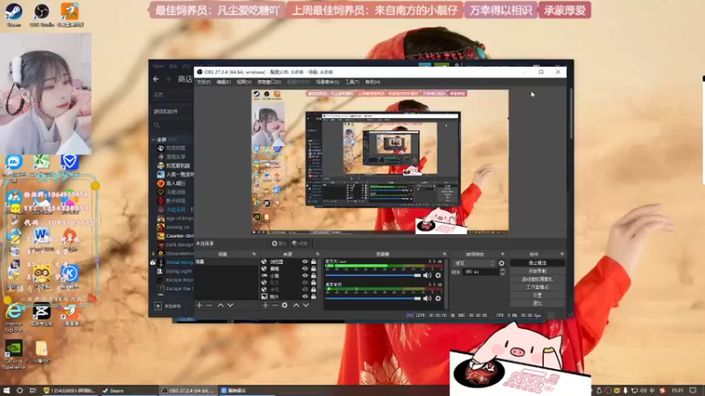Select Counter-Strike in the Steam library list
The image size is (705, 396).
point(175,236)
